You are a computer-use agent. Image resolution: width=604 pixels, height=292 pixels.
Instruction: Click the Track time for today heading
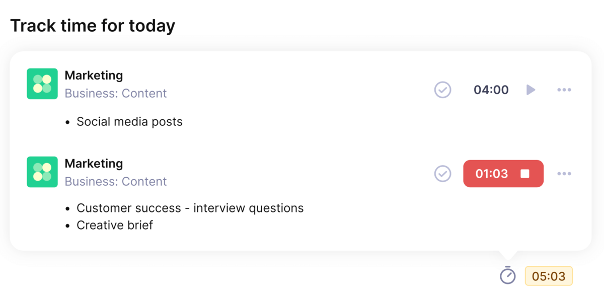pyautogui.click(x=94, y=25)
